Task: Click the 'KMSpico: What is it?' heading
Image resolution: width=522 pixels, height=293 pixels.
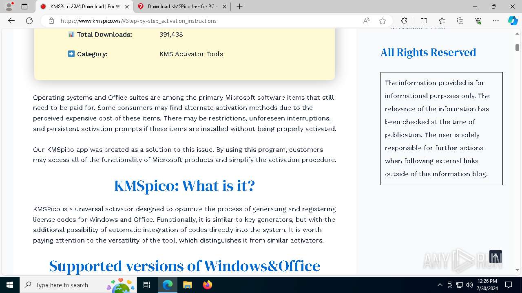Action: click(x=184, y=186)
